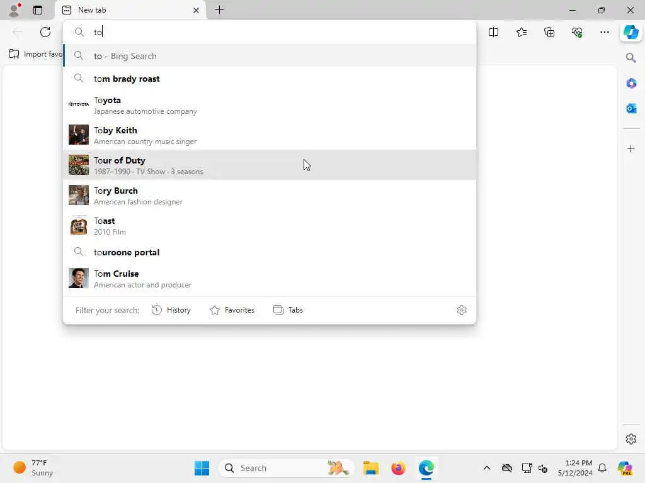Refresh the page
645x483 pixels.
(x=45, y=32)
